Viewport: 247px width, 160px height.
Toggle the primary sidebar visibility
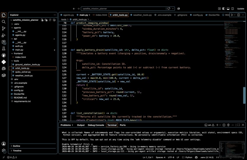tap(224, 9)
